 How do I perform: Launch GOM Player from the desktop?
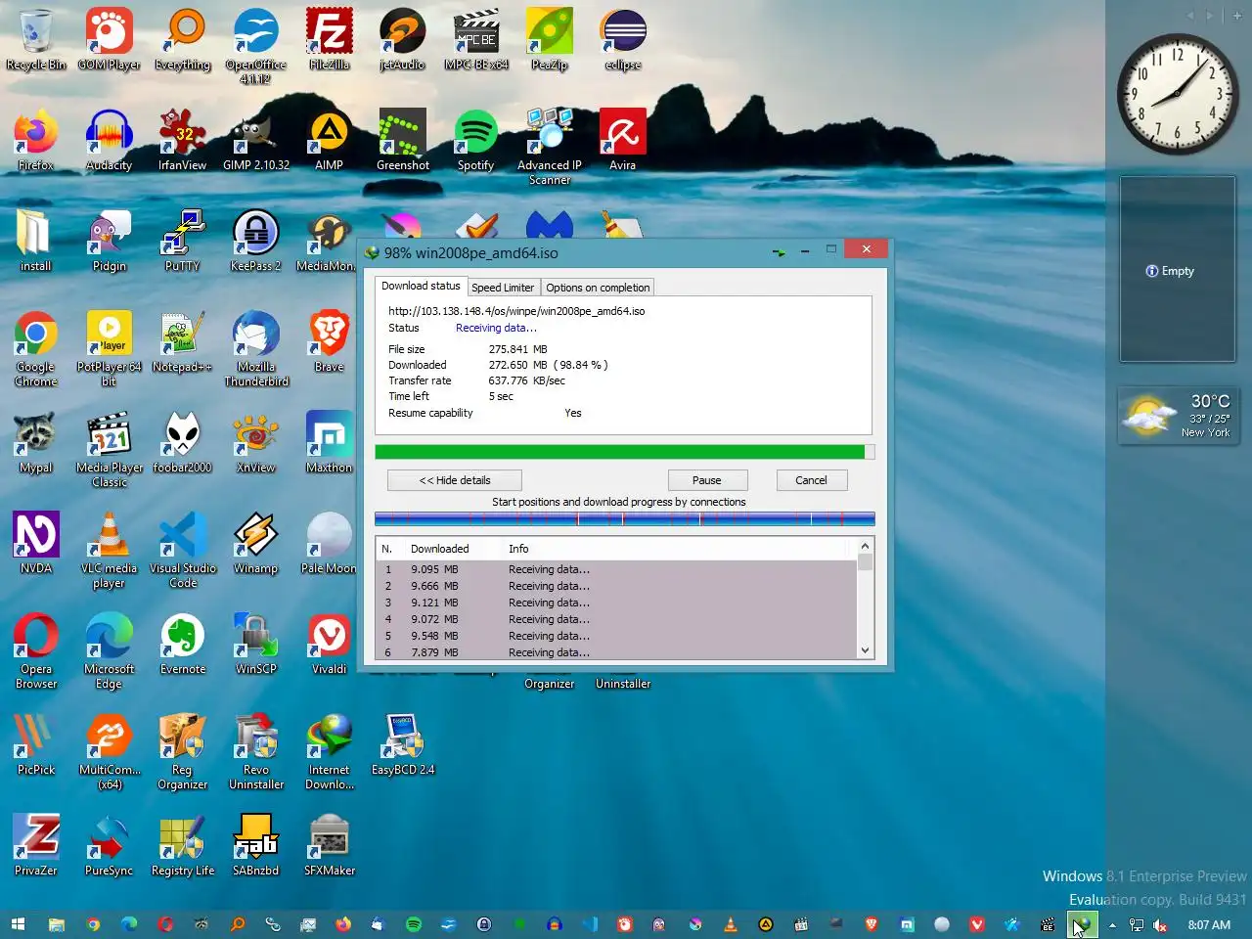[109, 39]
